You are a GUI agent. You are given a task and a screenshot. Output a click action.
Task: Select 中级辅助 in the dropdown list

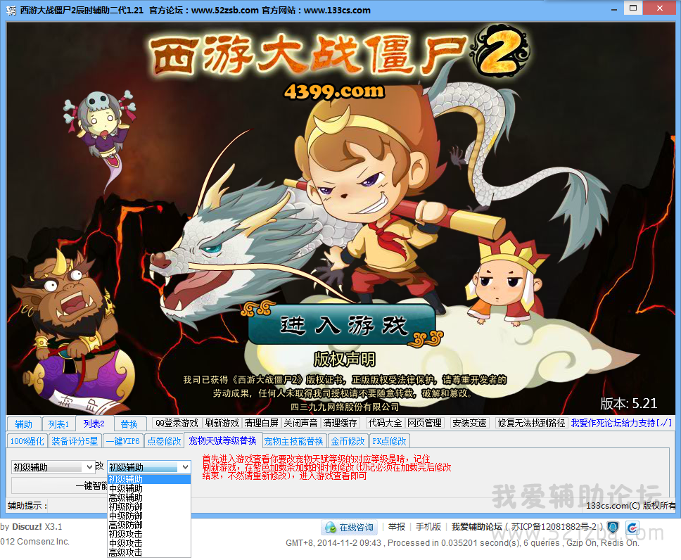click(x=149, y=489)
